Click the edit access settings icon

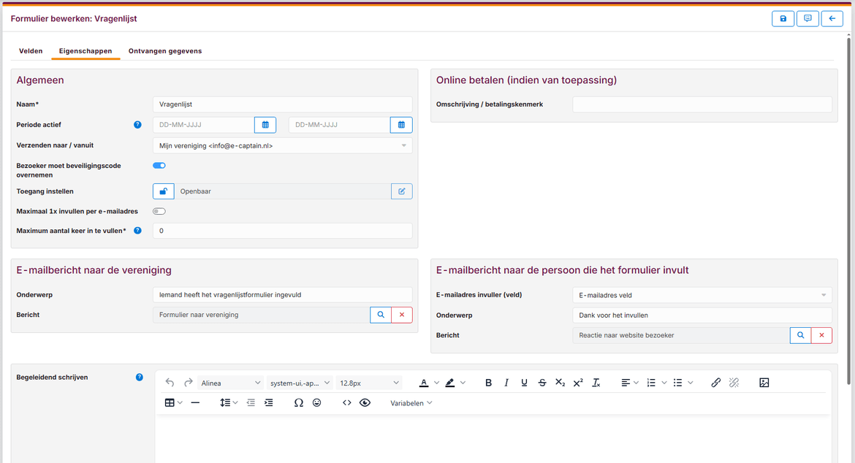401,191
